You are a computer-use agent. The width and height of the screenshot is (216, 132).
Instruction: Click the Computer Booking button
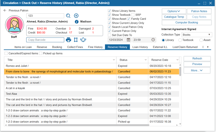[x=187, y=22]
